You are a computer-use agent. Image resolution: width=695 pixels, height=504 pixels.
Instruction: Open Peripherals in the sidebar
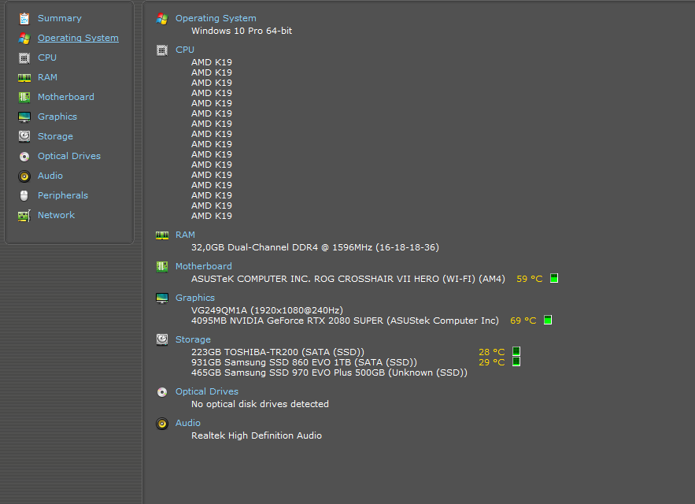pyautogui.click(x=62, y=195)
